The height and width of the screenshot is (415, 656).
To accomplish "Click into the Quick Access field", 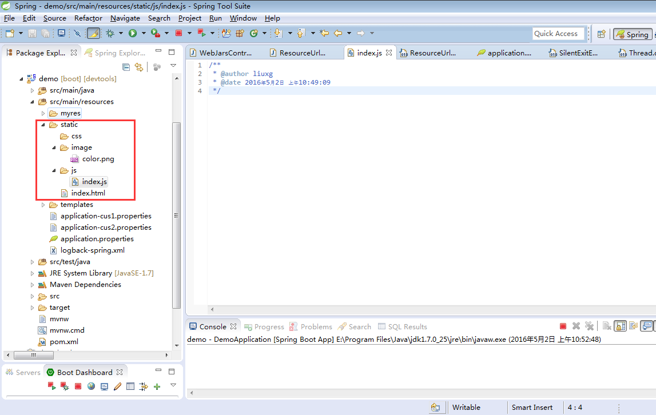I will click(x=558, y=34).
